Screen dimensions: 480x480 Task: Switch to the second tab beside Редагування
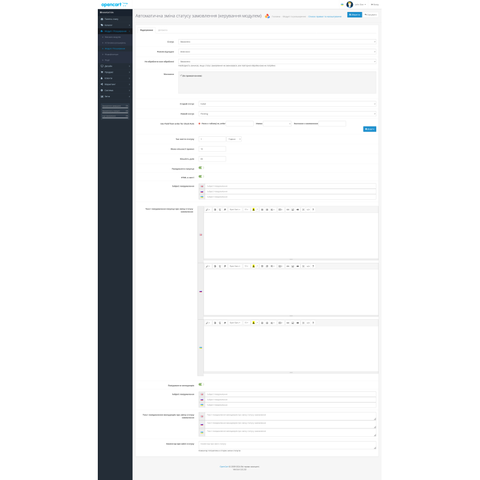163,29
